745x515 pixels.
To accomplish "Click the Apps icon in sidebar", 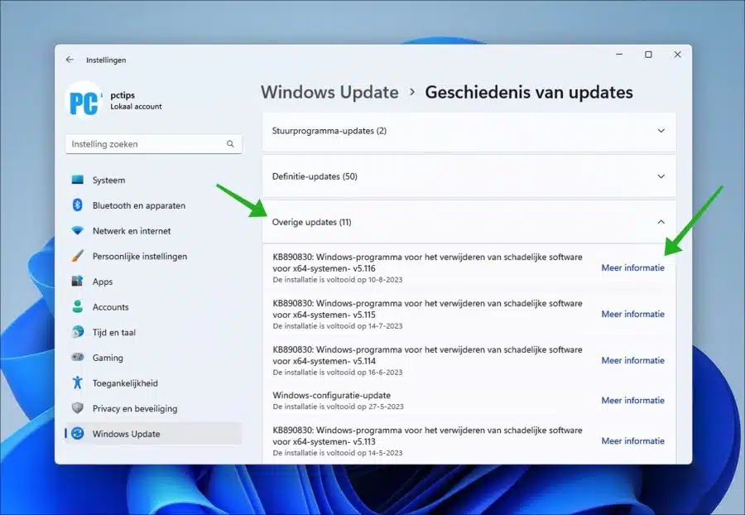I will pos(78,281).
